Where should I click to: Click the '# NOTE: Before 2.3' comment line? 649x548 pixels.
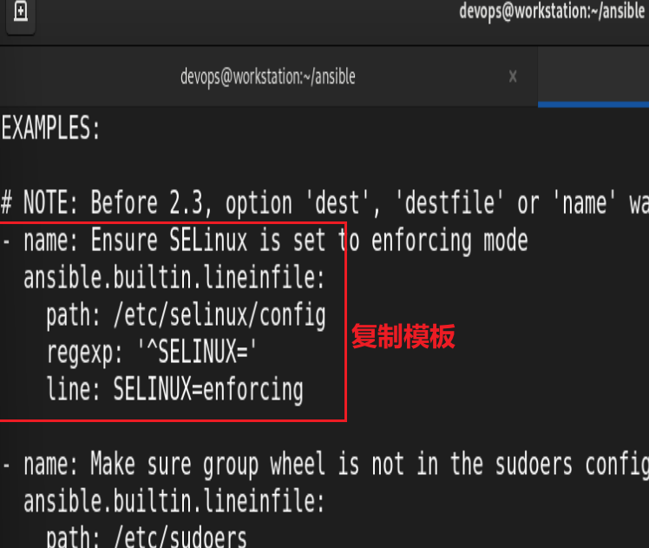tap(324, 203)
